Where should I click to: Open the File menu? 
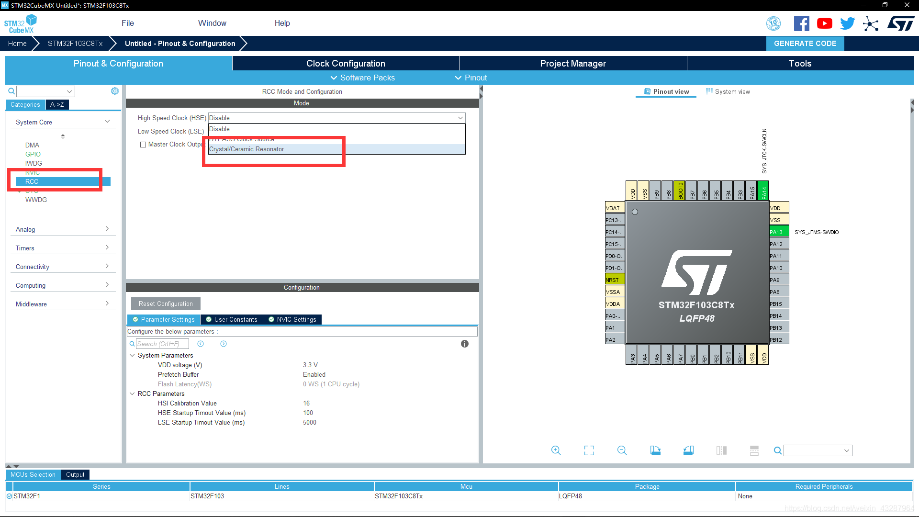point(128,23)
